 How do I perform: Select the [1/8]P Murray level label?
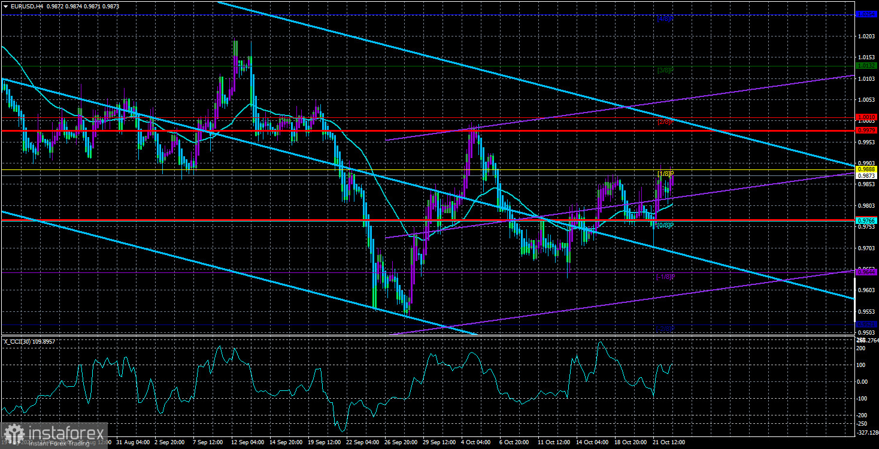coord(666,174)
